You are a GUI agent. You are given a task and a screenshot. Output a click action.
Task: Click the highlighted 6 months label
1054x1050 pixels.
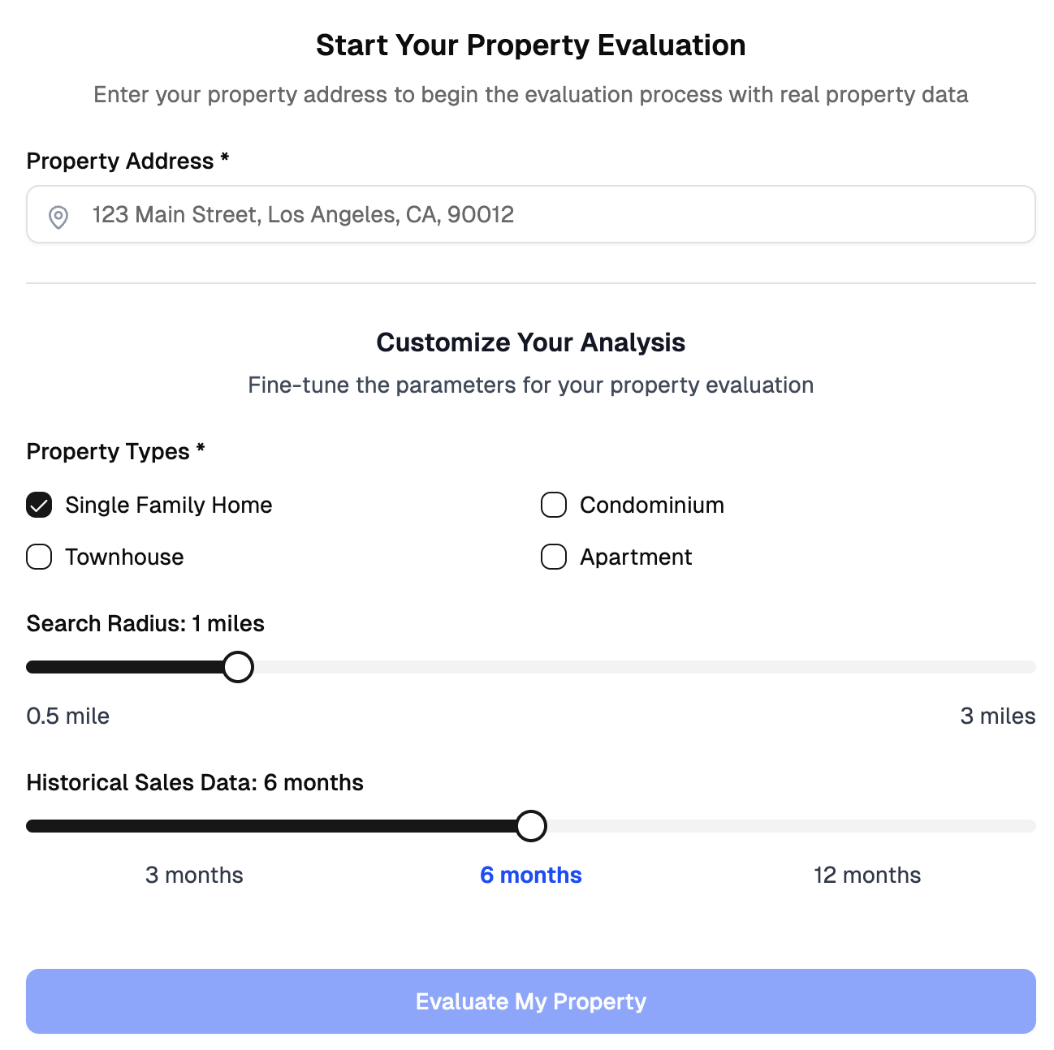[x=531, y=875]
